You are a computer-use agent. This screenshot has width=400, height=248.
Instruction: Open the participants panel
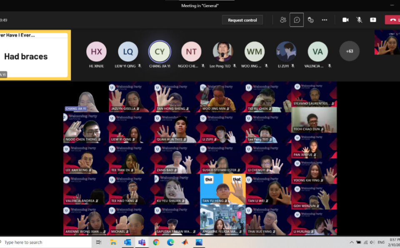283,20
